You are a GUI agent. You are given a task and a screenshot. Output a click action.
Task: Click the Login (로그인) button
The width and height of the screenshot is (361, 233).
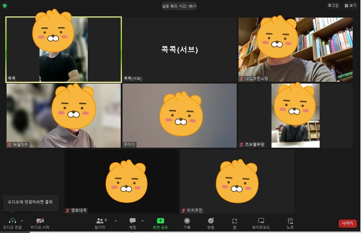[x=333, y=6]
